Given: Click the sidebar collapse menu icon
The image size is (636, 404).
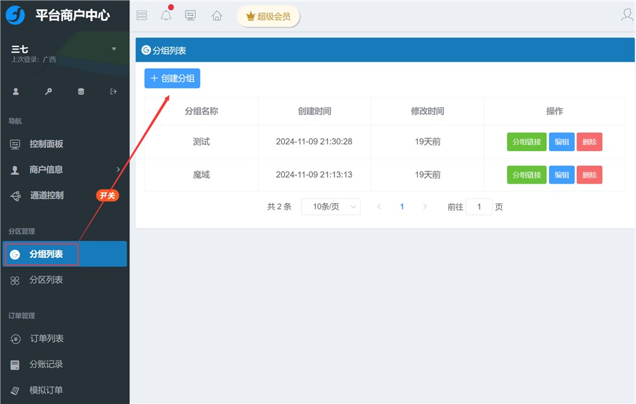Looking at the screenshot, I should (x=142, y=16).
